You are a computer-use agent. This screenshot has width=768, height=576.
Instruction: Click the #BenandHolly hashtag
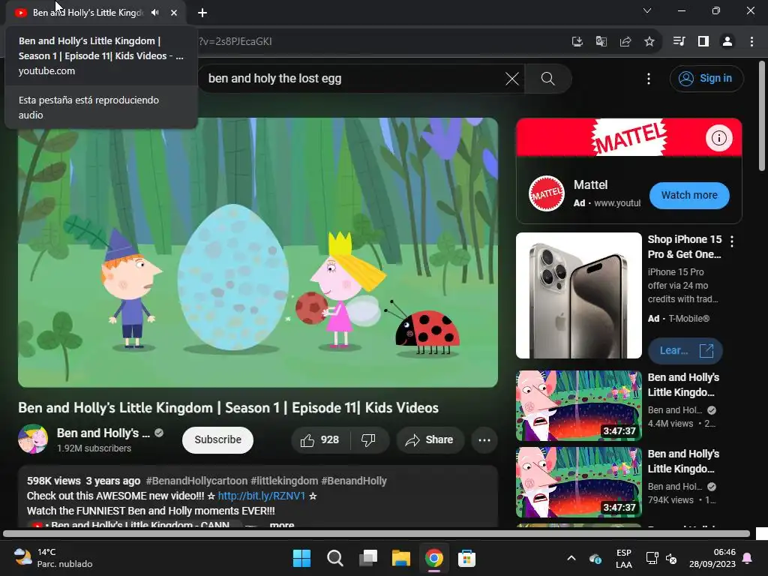coord(354,481)
